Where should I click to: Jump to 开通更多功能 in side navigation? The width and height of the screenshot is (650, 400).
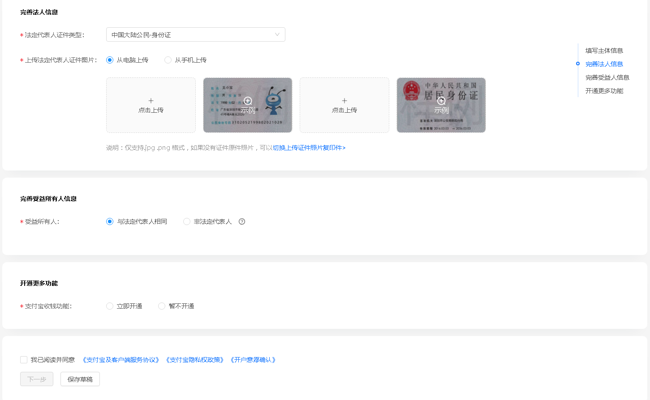604,91
